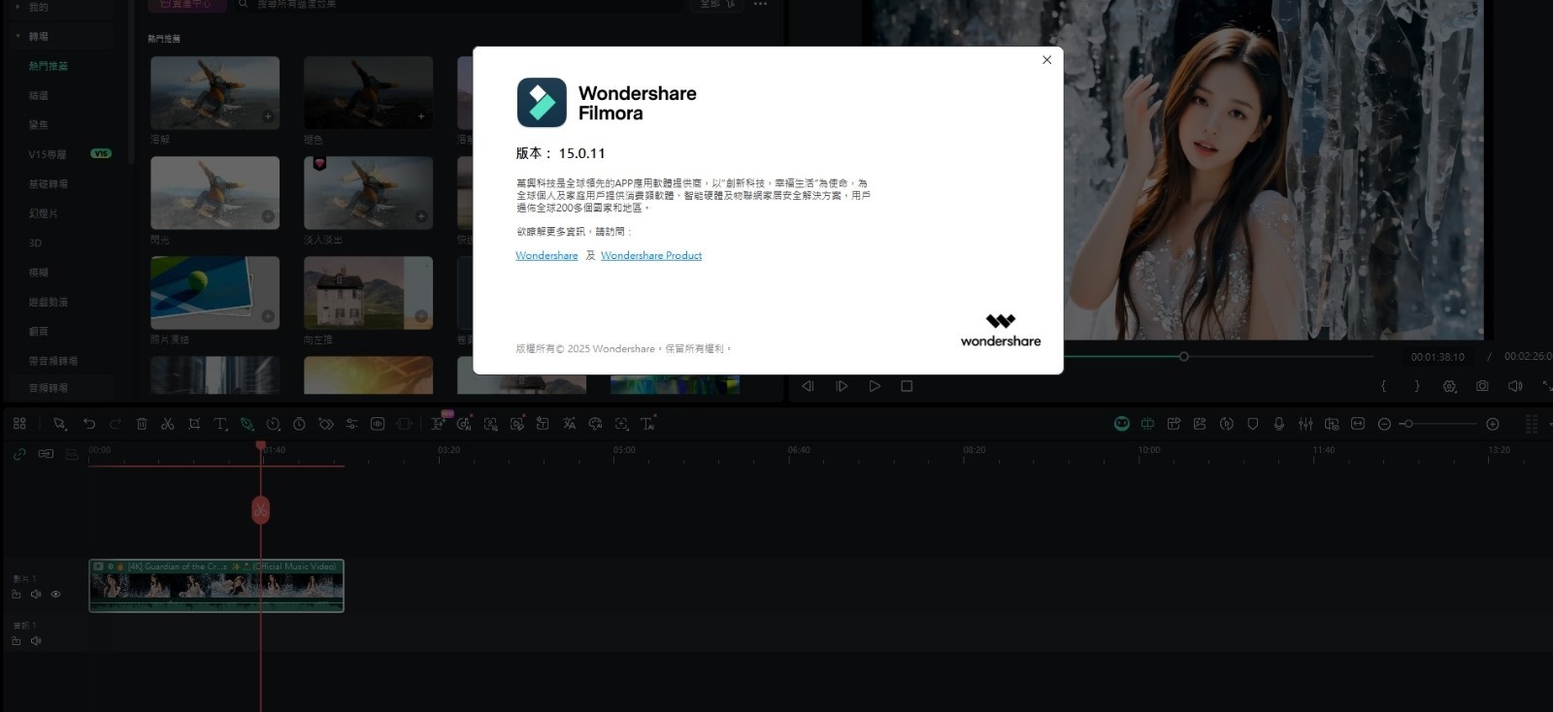Viewport: 1553px width, 712px height.
Task: Collapse the 轉場 category in sidebar
Action: coord(17,37)
